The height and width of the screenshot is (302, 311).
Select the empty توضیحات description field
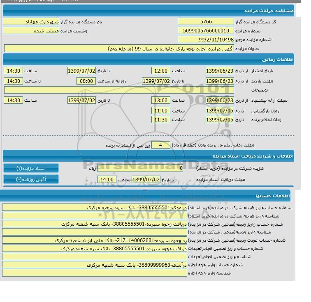click(119, 90)
